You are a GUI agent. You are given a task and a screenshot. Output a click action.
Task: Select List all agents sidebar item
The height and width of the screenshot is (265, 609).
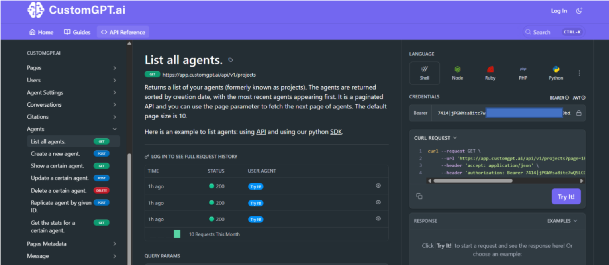point(73,141)
